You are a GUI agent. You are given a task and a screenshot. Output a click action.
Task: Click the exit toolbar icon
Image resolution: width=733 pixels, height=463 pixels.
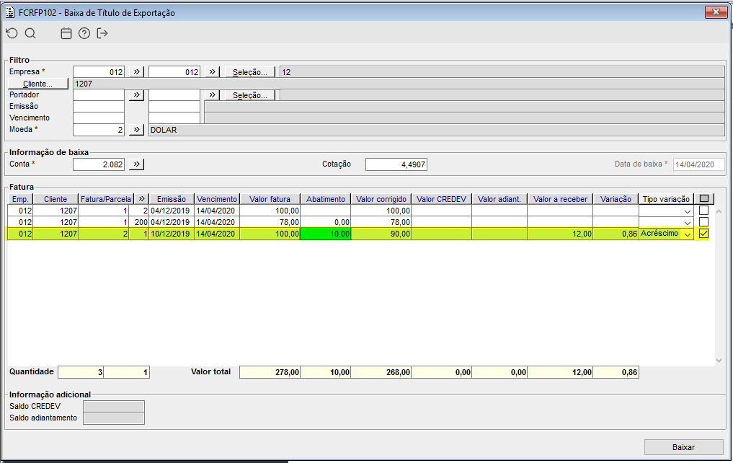coord(102,33)
